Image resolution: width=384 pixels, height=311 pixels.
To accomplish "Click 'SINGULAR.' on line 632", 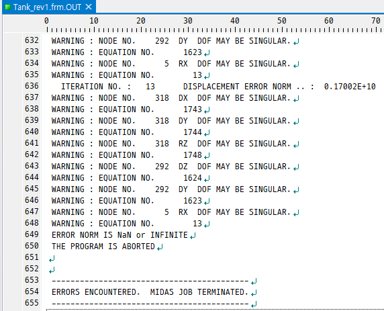I will [270, 41].
